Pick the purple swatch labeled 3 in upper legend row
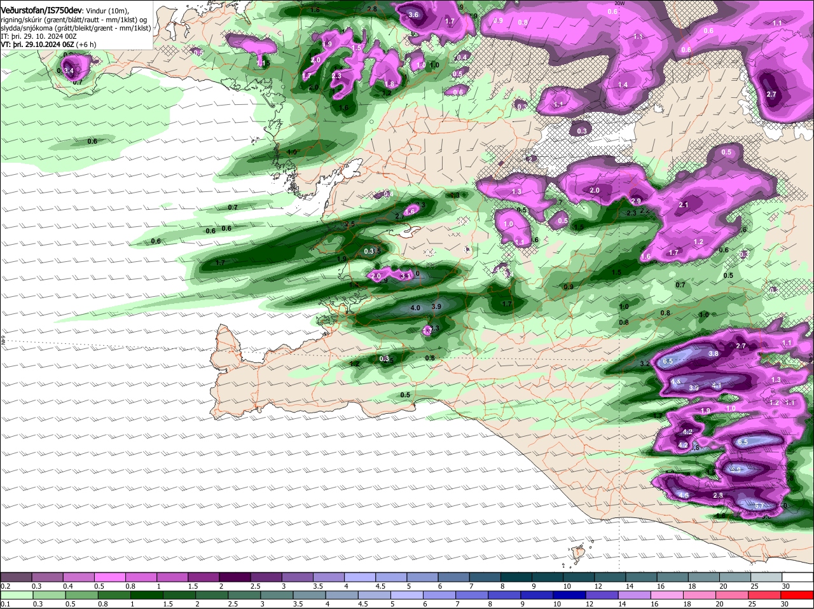Screen dimensions: 814x609 click(x=298, y=576)
